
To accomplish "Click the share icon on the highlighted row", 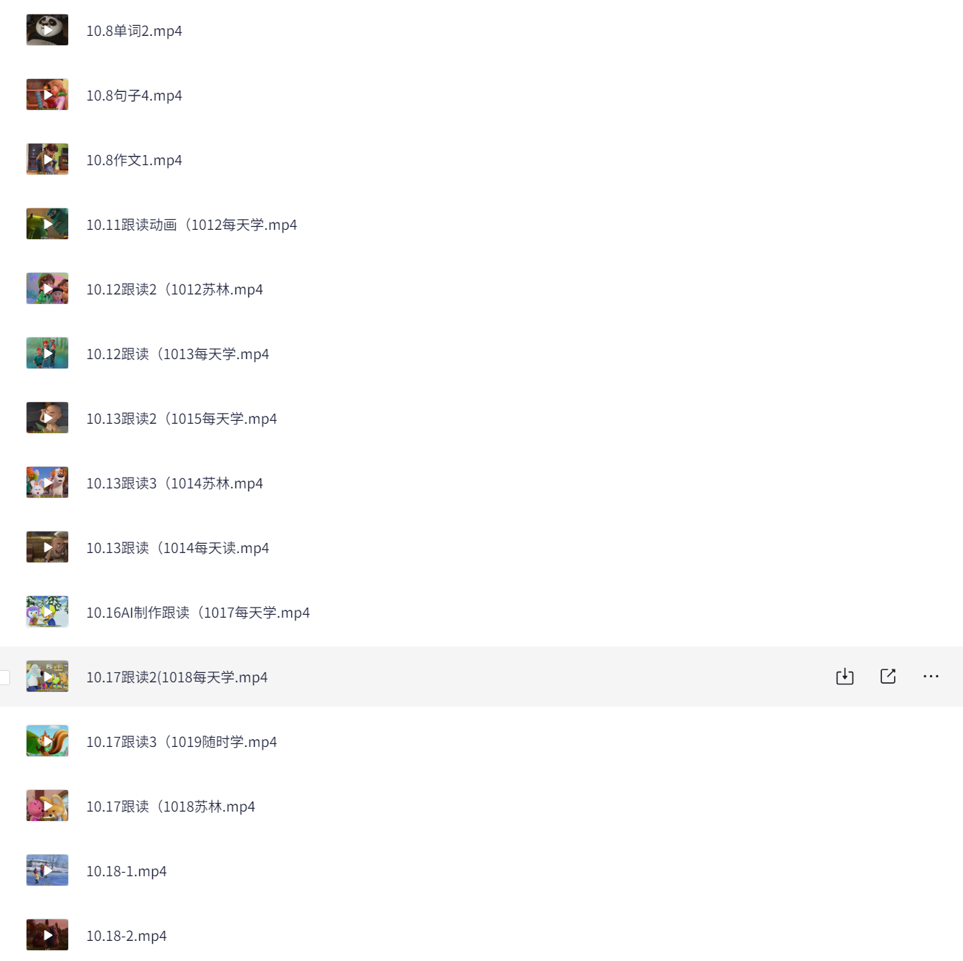I will coord(888,677).
